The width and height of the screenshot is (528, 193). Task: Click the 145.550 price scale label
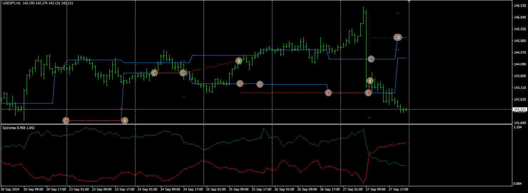[x=520, y=29]
